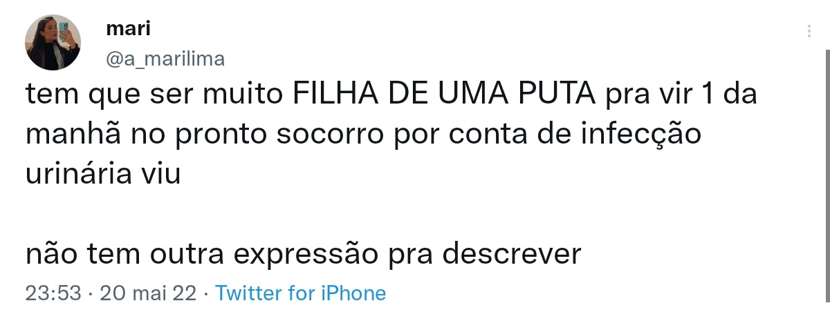Open the three-dot more options menu

(809, 32)
